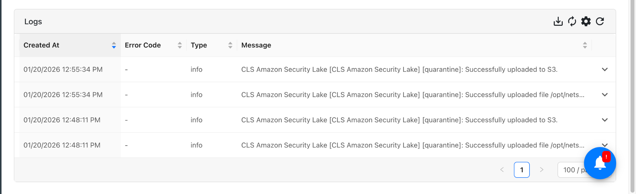Sort by Created At column arrows
Viewport: 636px width, 194px height.
[x=114, y=45]
